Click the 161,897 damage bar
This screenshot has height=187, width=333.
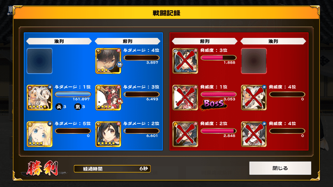[73, 94]
